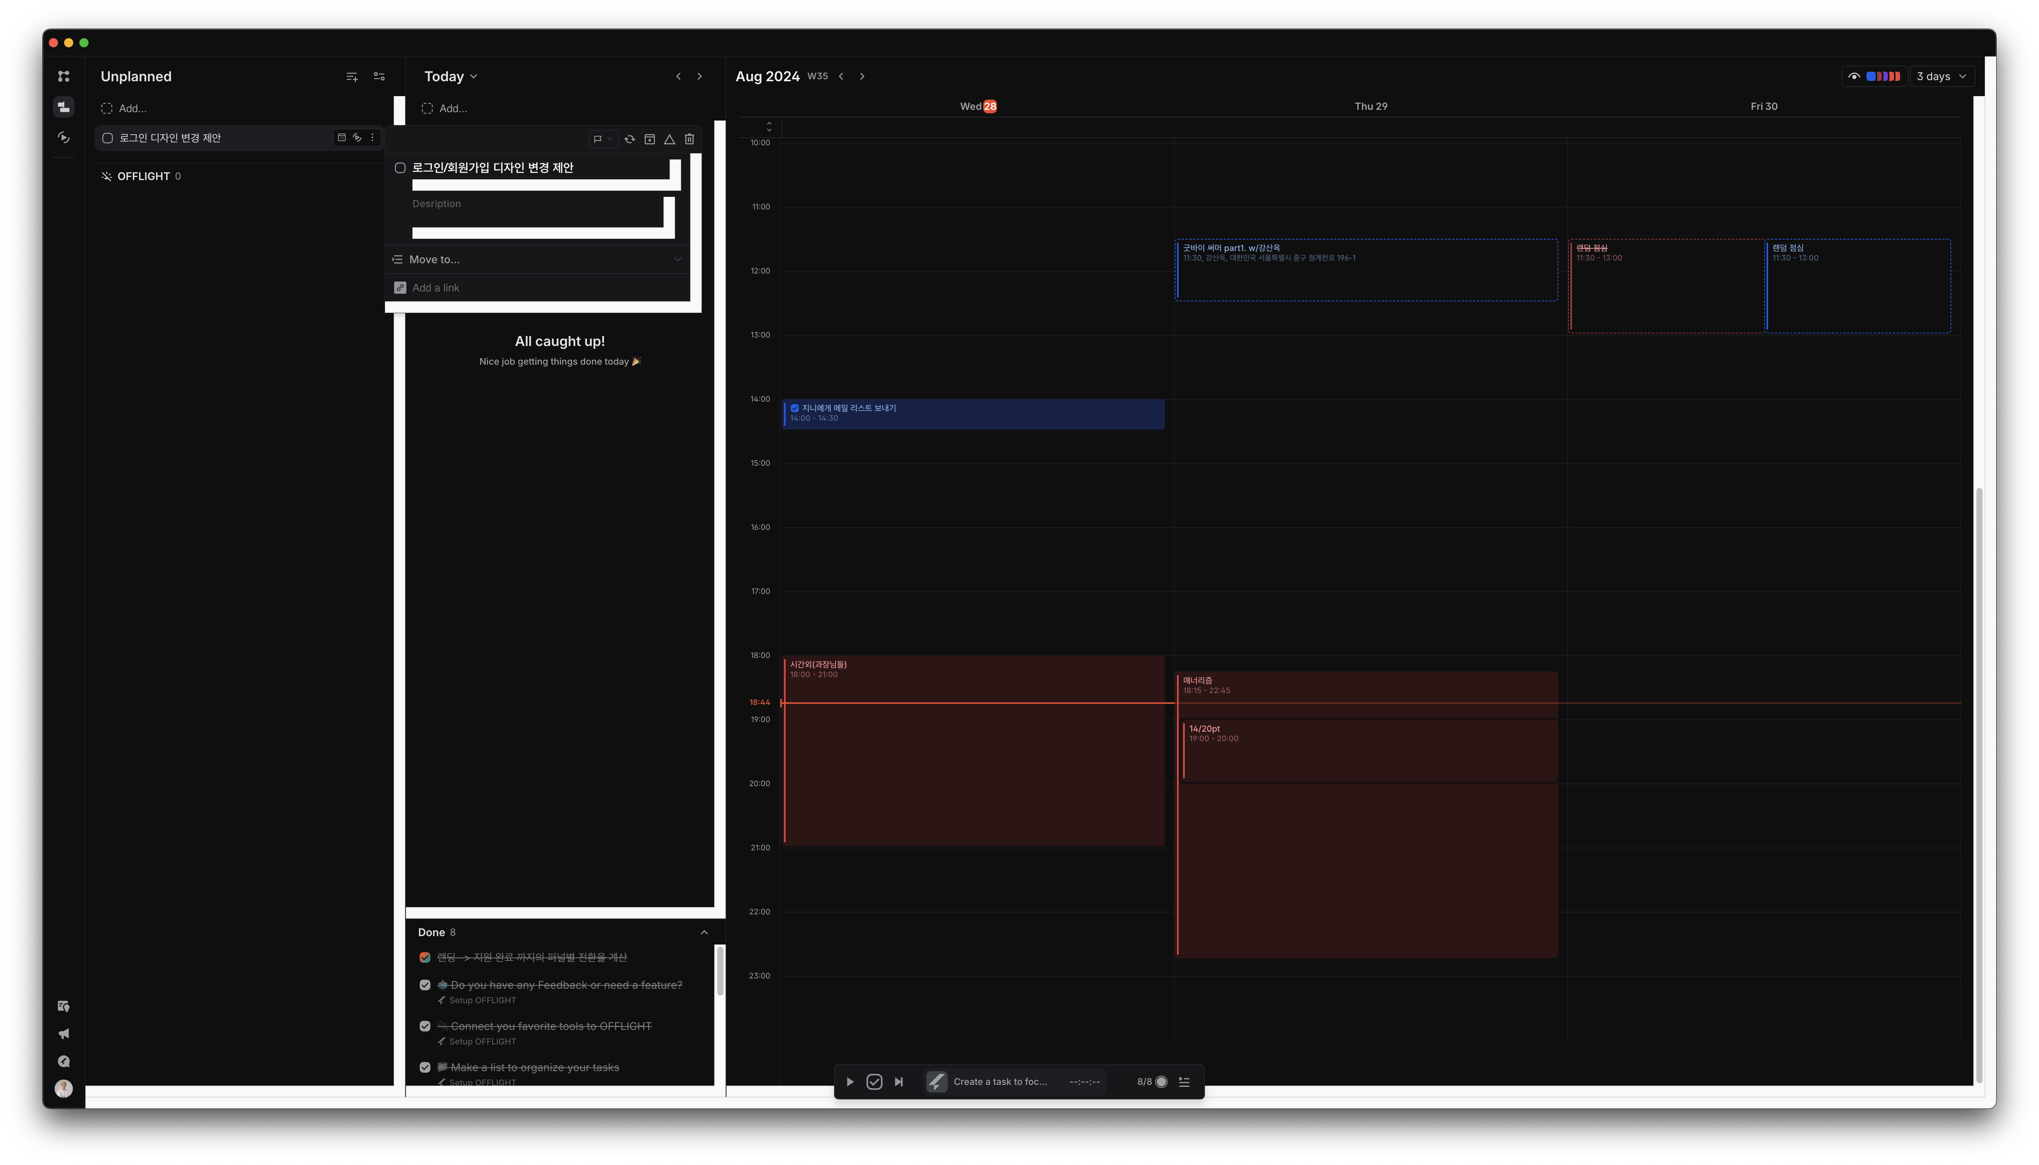Click the triangle icon in task editor toolbar
The width and height of the screenshot is (2039, 1165).
point(669,139)
